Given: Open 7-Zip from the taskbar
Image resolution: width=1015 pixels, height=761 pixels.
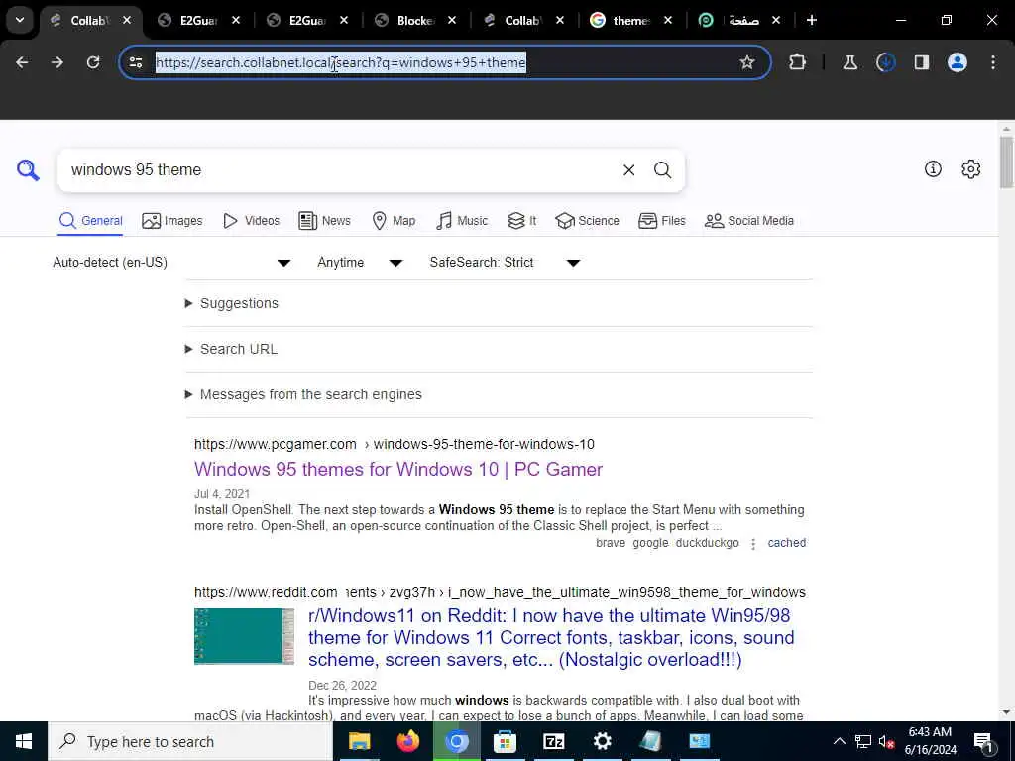Looking at the screenshot, I should [553, 741].
